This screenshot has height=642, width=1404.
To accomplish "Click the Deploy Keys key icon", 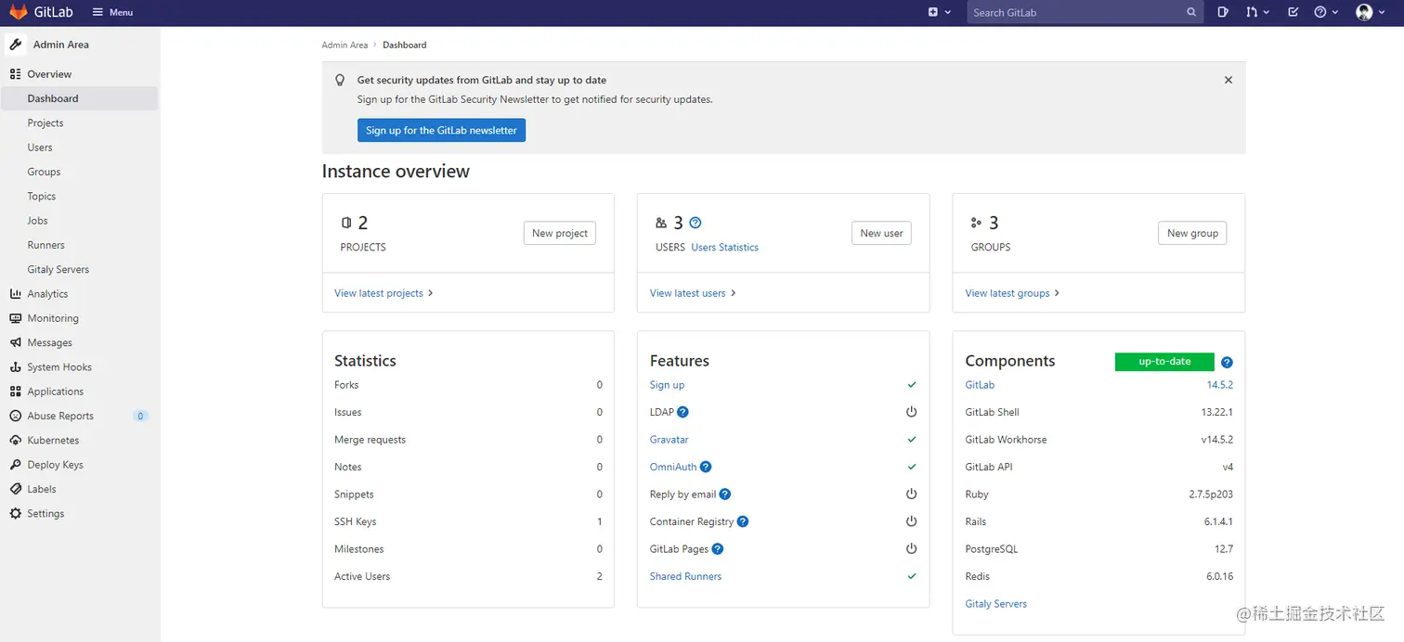I will 15,465.
